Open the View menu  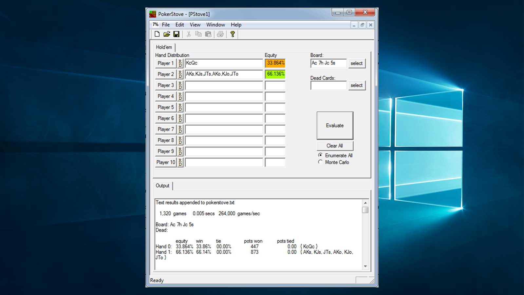(195, 25)
